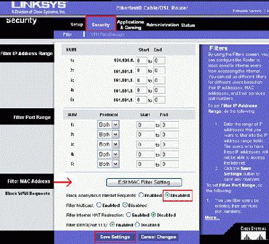Open the Administration tab
The height and width of the screenshot is (244, 269).
point(163,25)
